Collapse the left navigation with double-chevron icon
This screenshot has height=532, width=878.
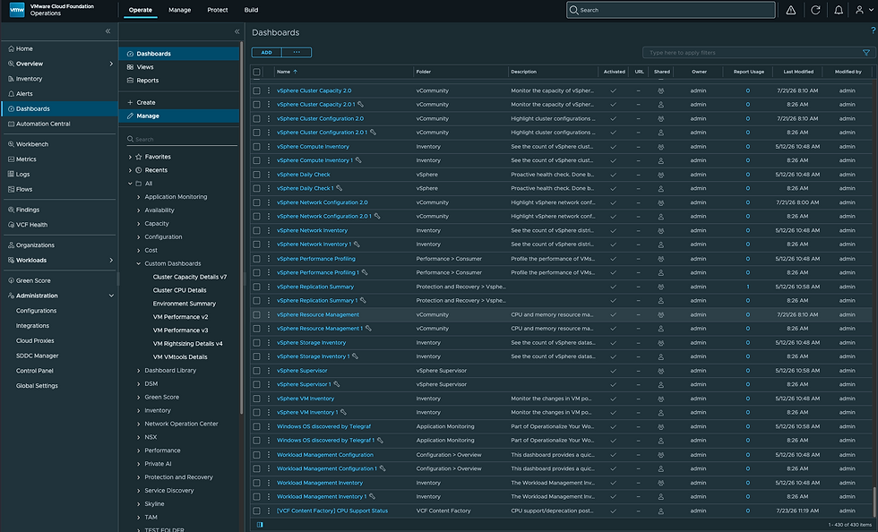click(108, 31)
